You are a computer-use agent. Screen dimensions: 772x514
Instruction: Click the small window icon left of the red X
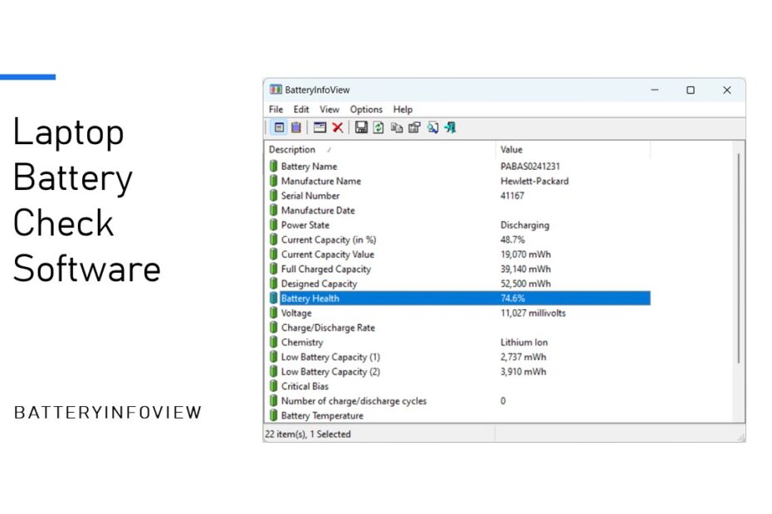coord(320,128)
